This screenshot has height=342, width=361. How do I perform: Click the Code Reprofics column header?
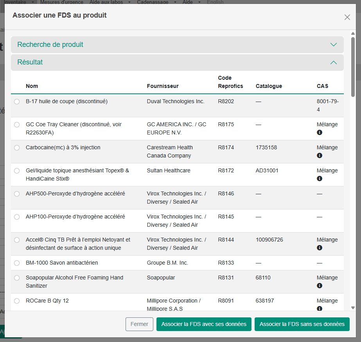coord(230,82)
